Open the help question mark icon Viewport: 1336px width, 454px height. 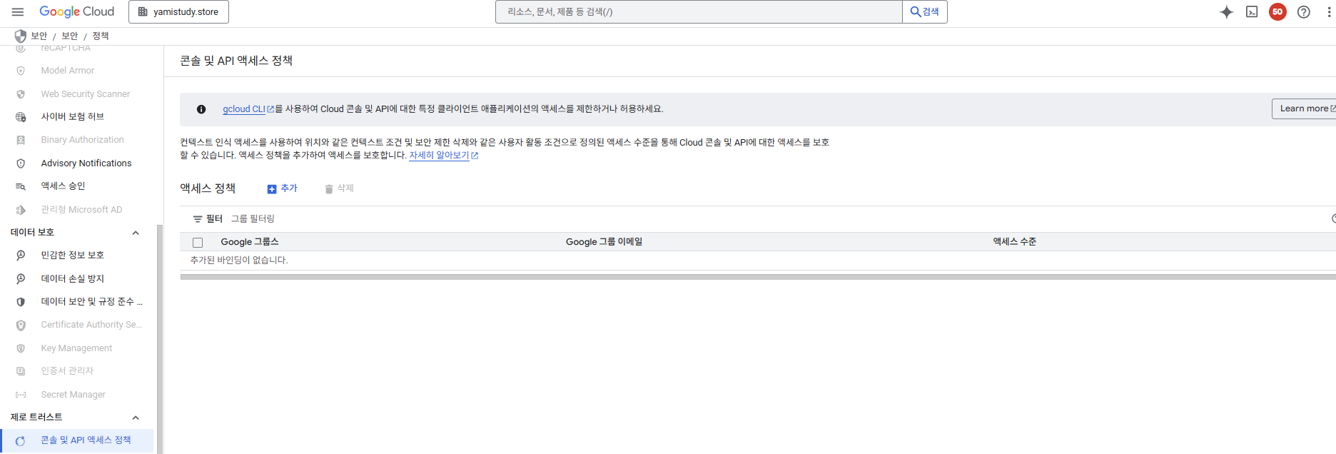tap(1304, 11)
